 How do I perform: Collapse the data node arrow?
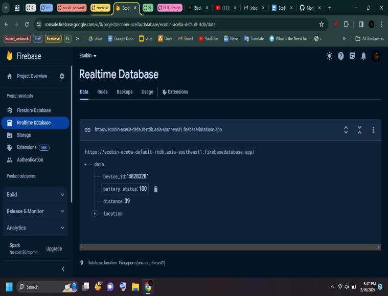pyautogui.click(x=85, y=164)
